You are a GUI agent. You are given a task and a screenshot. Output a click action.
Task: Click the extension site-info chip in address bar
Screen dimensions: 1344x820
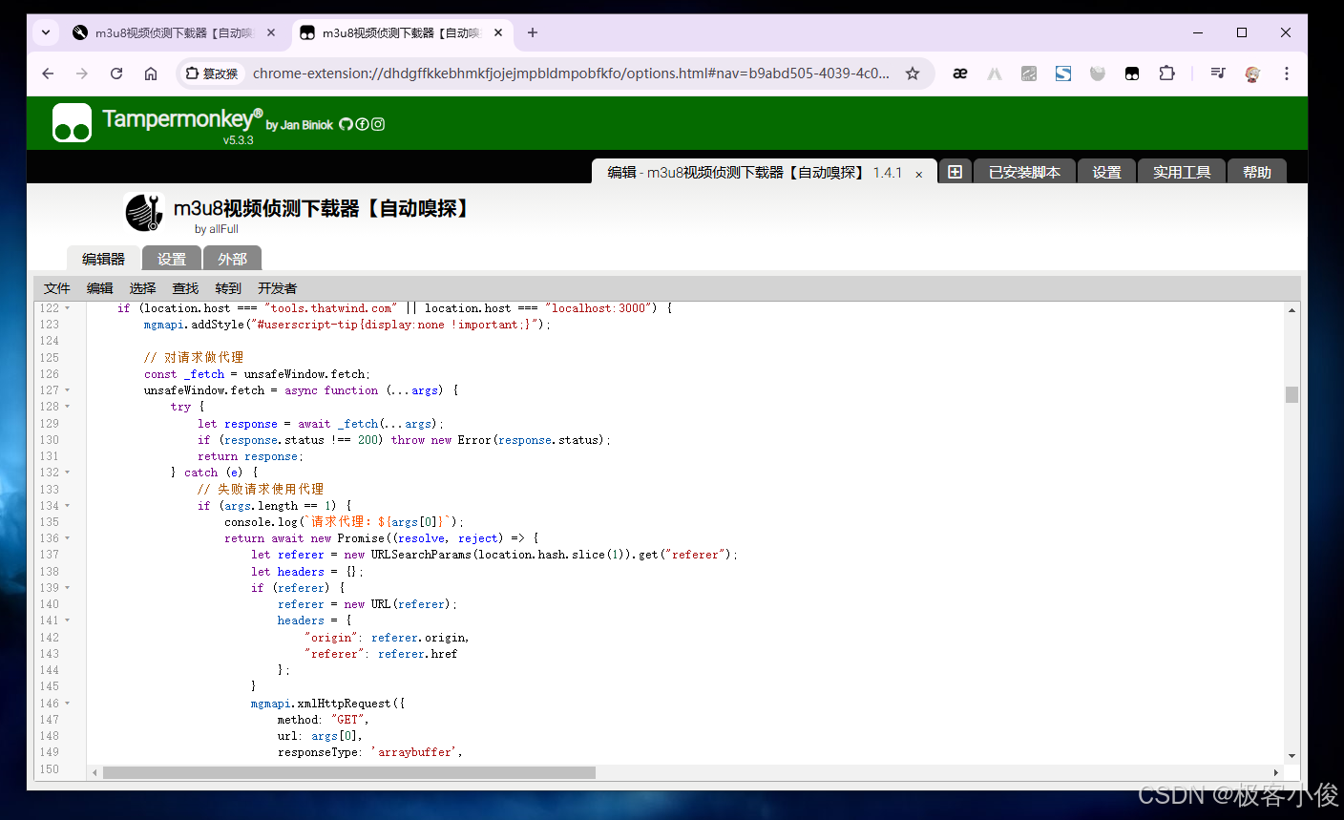coord(212,74)
